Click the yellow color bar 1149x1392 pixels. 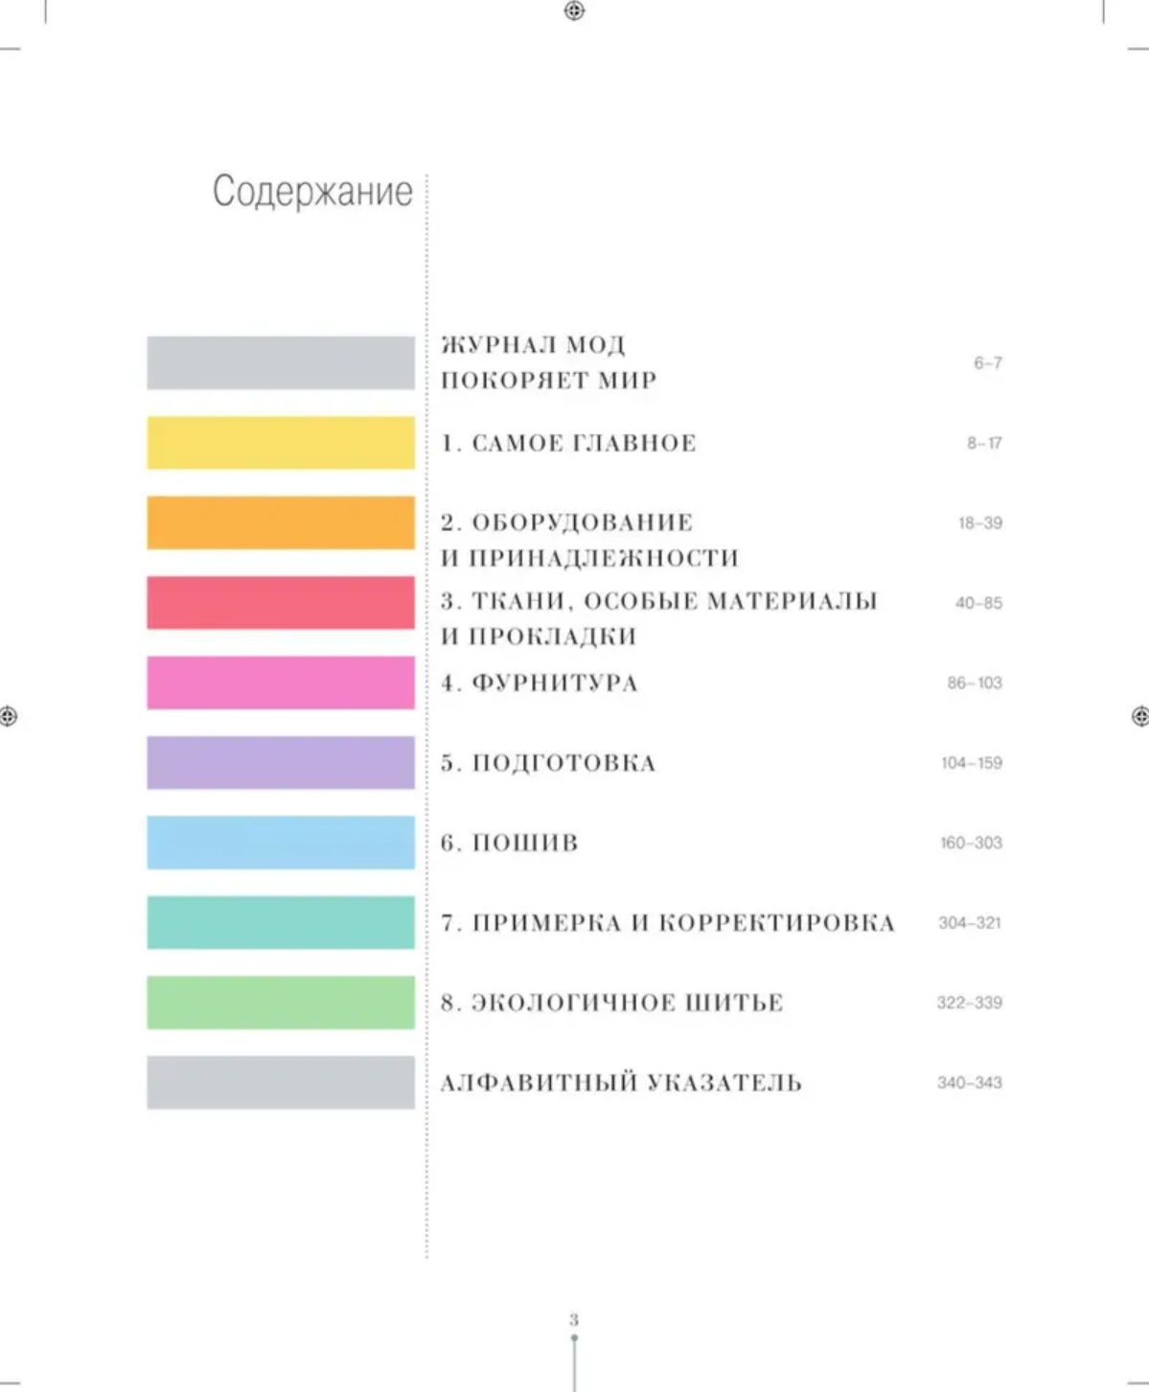[281, 443]
